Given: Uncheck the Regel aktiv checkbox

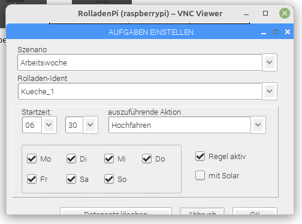Looking at the screenshot, I should (x=200, y=156).
